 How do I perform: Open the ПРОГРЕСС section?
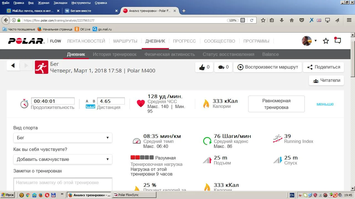click(x=184, y=41)
